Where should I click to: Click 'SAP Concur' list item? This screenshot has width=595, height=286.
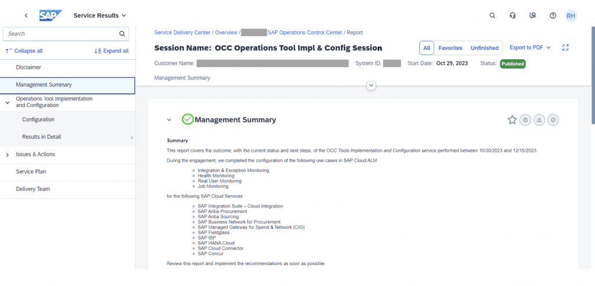[210, 253]
